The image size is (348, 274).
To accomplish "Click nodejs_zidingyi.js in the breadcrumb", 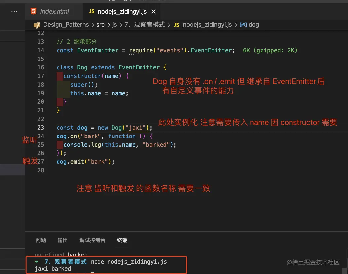I will [x=207, y=25].
